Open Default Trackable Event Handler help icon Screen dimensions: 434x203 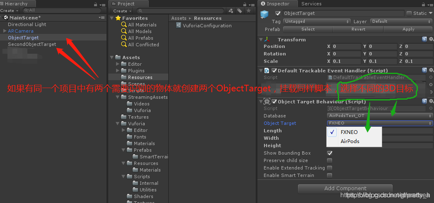click(x=424, y=70)
